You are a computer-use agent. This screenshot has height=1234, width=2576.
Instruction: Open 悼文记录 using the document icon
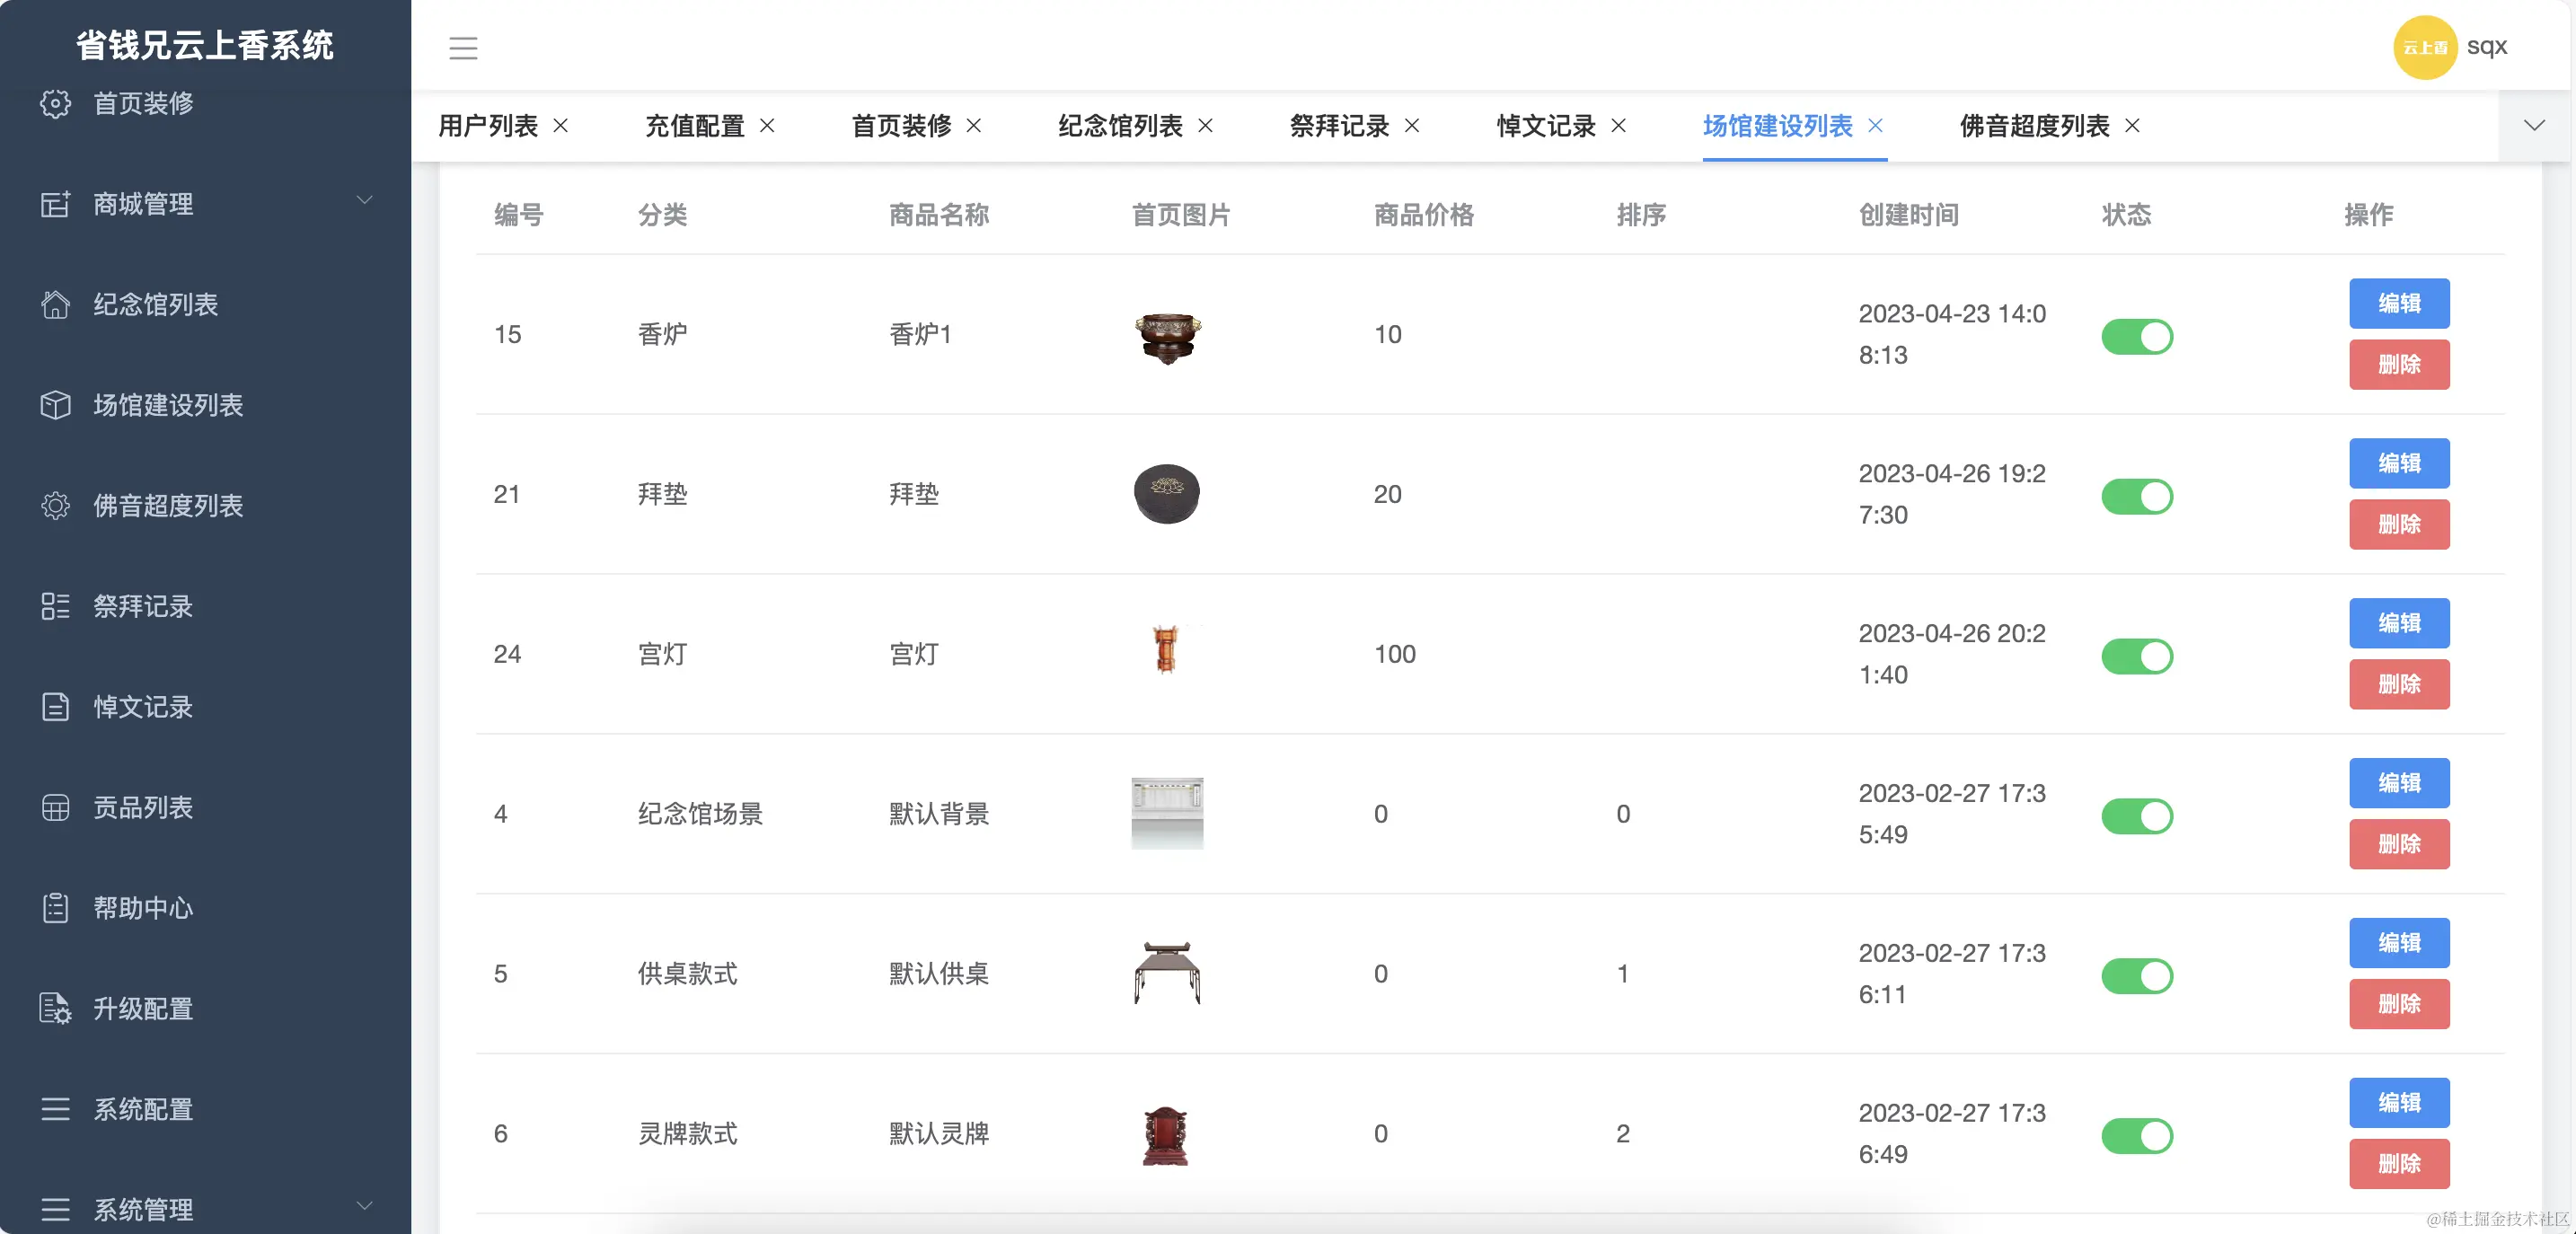point(56,707)
